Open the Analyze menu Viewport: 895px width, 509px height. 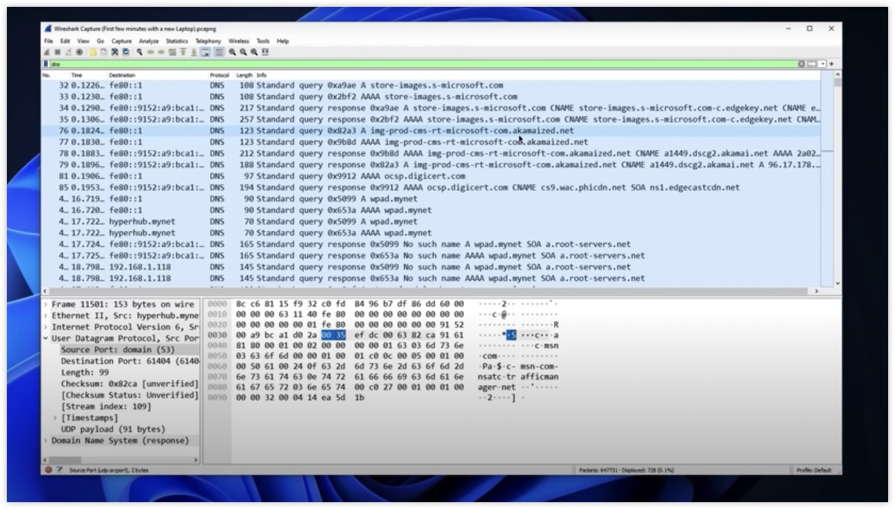(x=148, y=41)
